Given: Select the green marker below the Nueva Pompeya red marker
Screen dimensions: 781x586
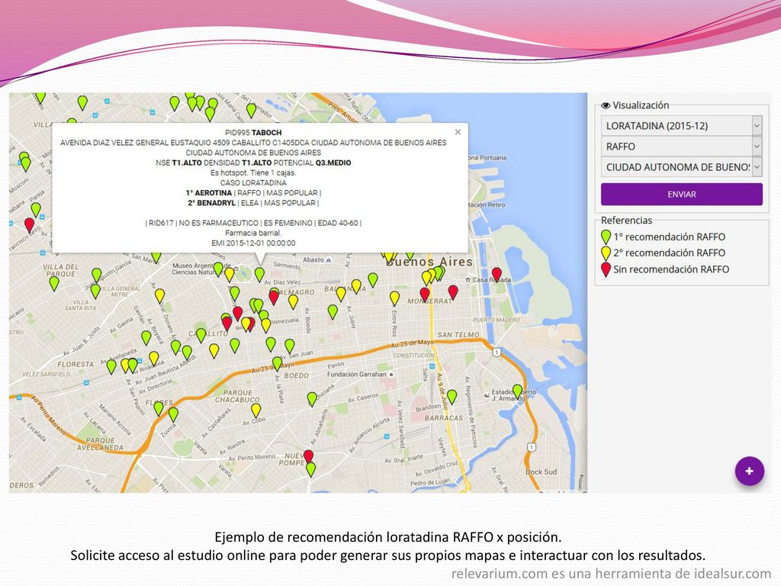Looking at the screenshot, I should tap(311, 469).
